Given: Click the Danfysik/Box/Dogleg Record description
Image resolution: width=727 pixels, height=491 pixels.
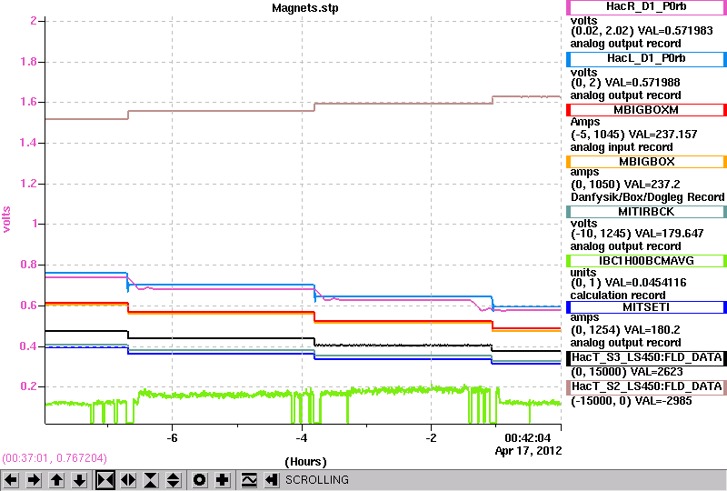Looking at the screenshot, I should (648, 197).
